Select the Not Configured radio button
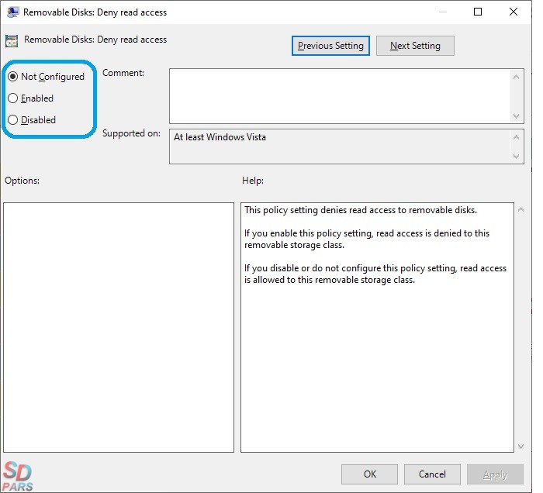Image resolution: width=543 pixels, height=493 pixels. [x=12, y=77]
